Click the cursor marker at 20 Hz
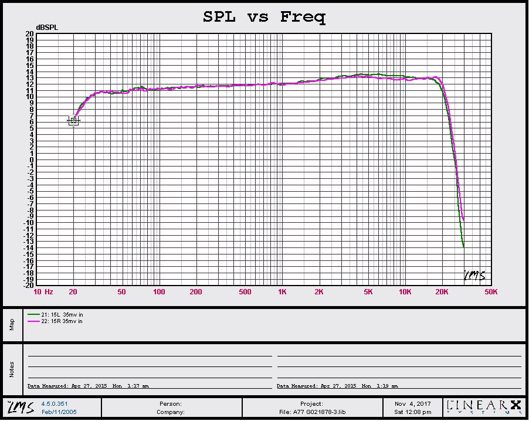This screenshot has height=421, width=529. tap(73, 121)
